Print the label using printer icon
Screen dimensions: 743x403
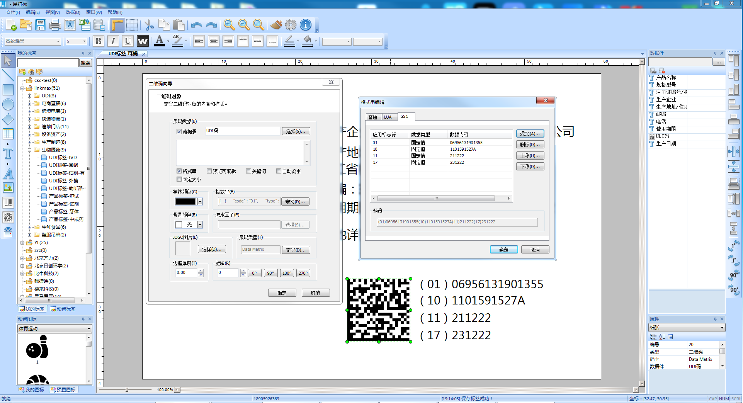[x=55, y=25]
